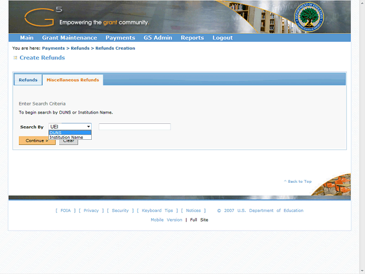The width and height of the screenshot is (365, 274).
Task: Open the Payments menu
Action: 120,38
